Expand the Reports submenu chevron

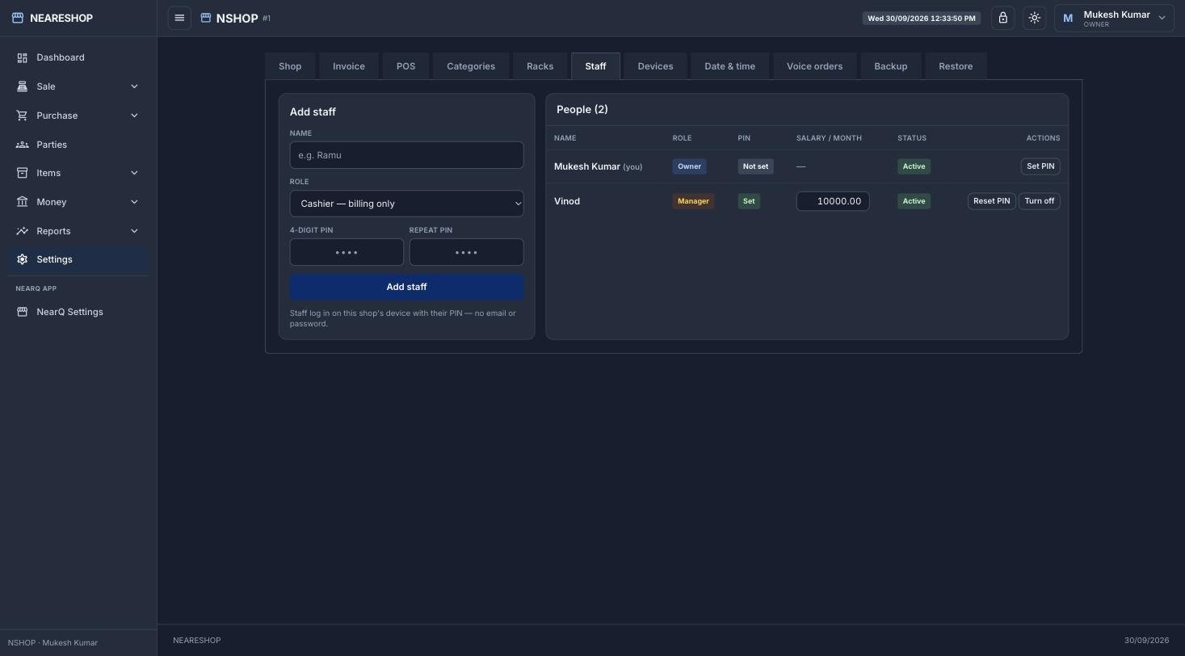[134, 231]
